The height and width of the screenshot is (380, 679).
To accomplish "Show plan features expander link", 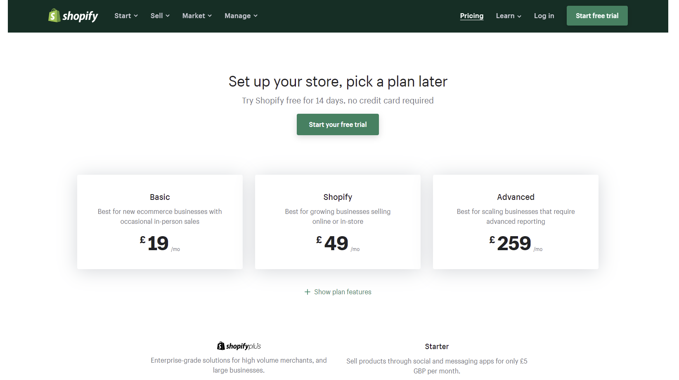I will (343, 292).
